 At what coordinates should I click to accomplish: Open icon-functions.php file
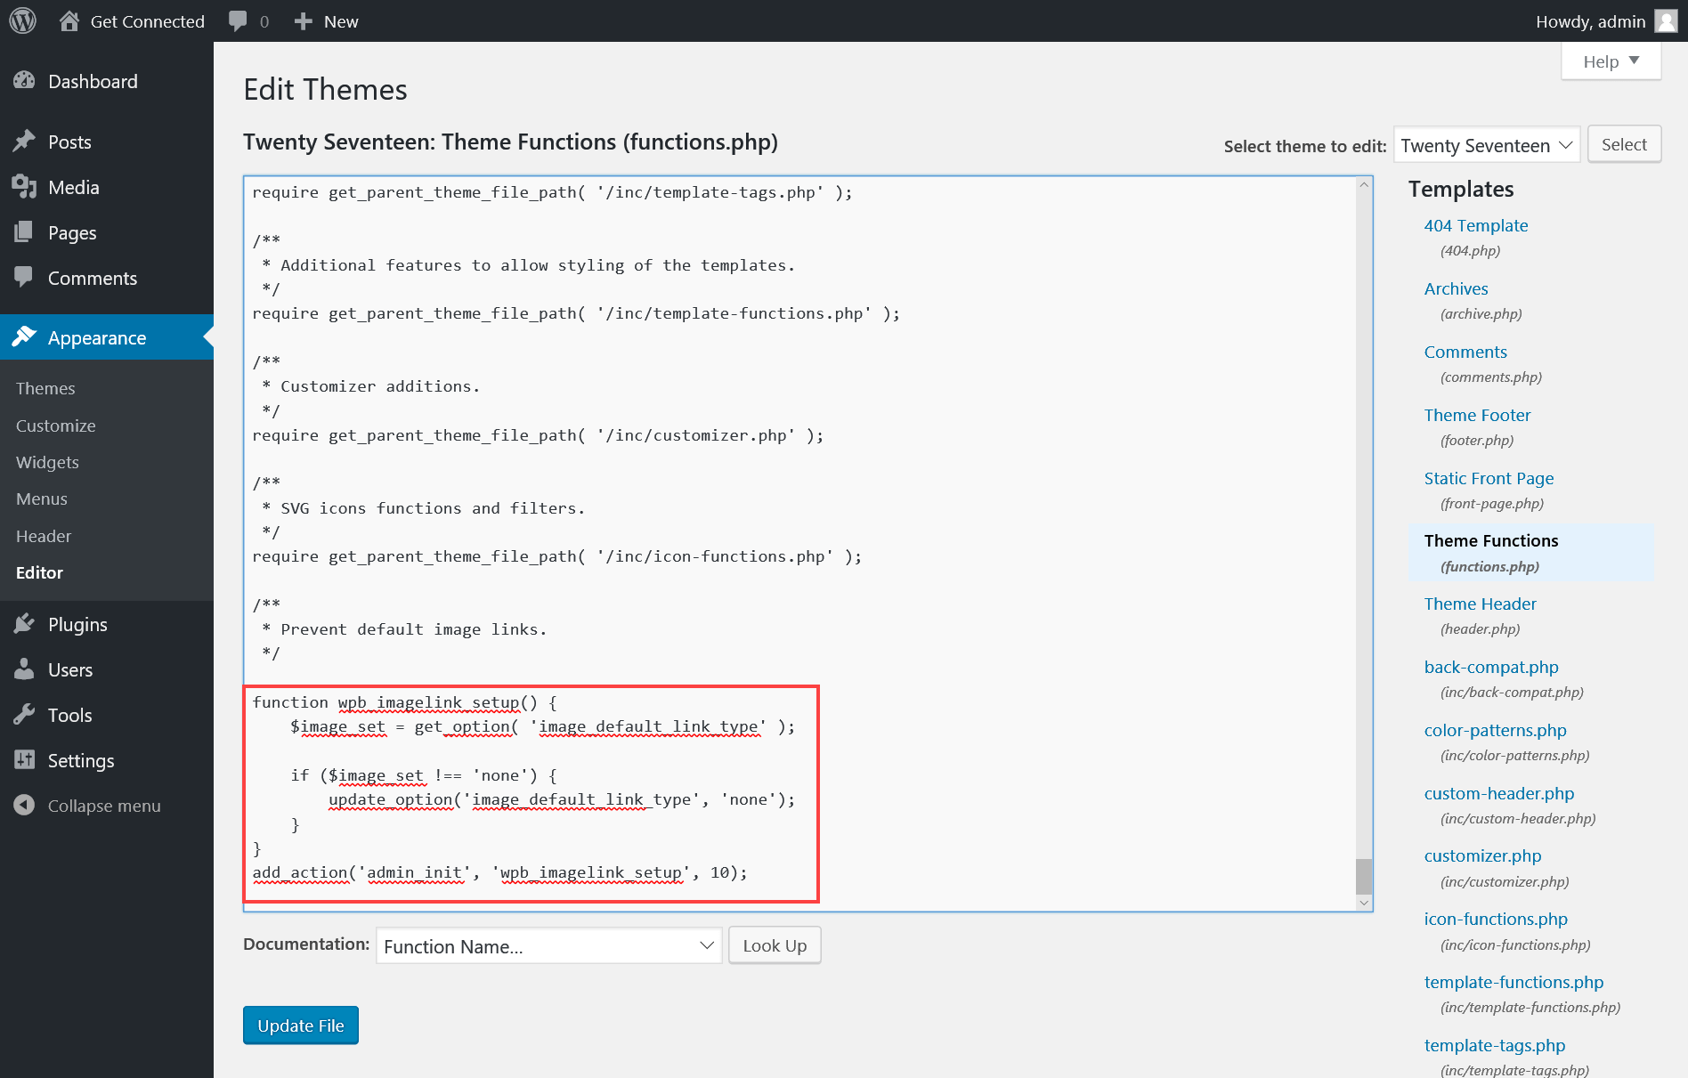point(1496,919)
